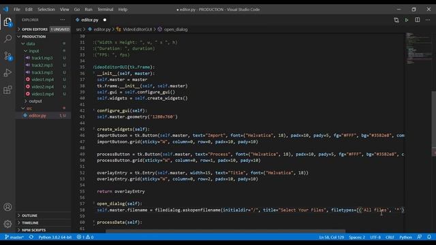436x245 pixels.
Task: Click the Synchronize Changes icon in the status bar
Action: click(x=31, y=238)
